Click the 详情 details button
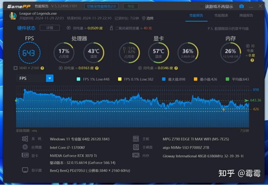Viewport: 268px width, 185px height. point(49,28)
